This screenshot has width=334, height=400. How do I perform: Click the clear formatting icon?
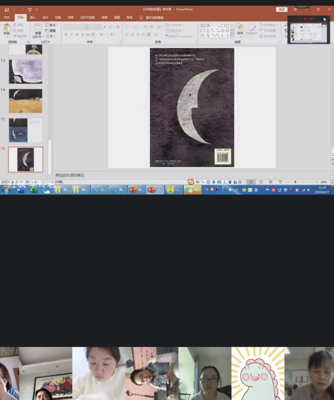[118, 27]
